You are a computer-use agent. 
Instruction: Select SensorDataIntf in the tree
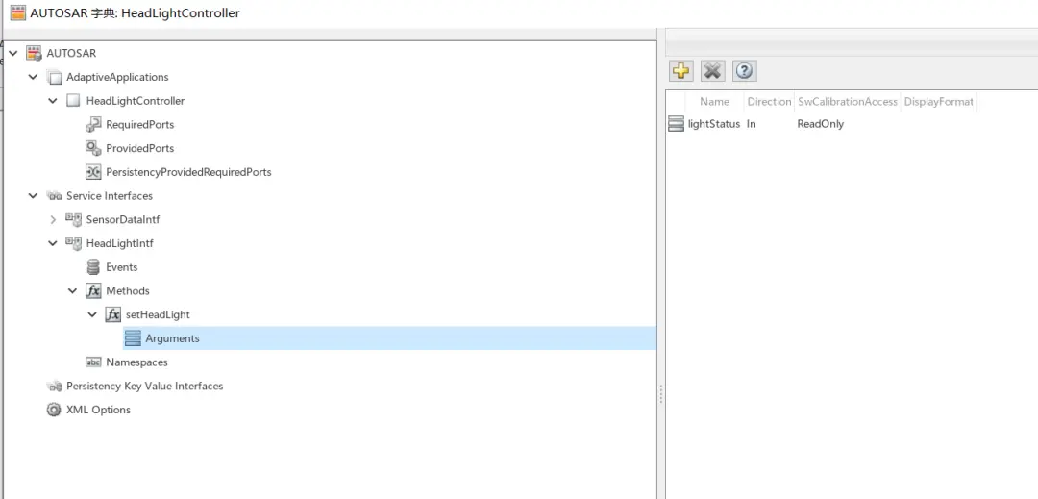(123, 220)
